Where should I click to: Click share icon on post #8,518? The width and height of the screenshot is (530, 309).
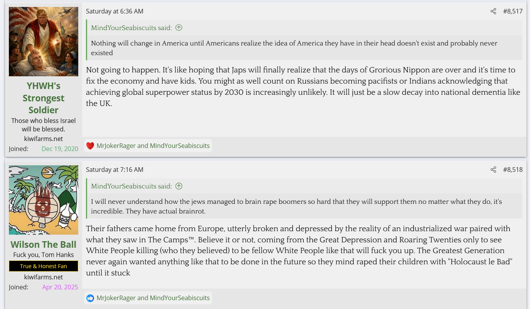[x=493, y=170]
